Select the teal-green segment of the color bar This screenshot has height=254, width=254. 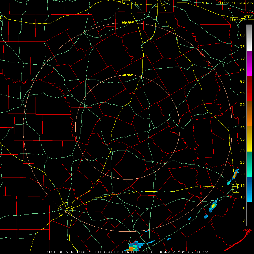point(249,164)
